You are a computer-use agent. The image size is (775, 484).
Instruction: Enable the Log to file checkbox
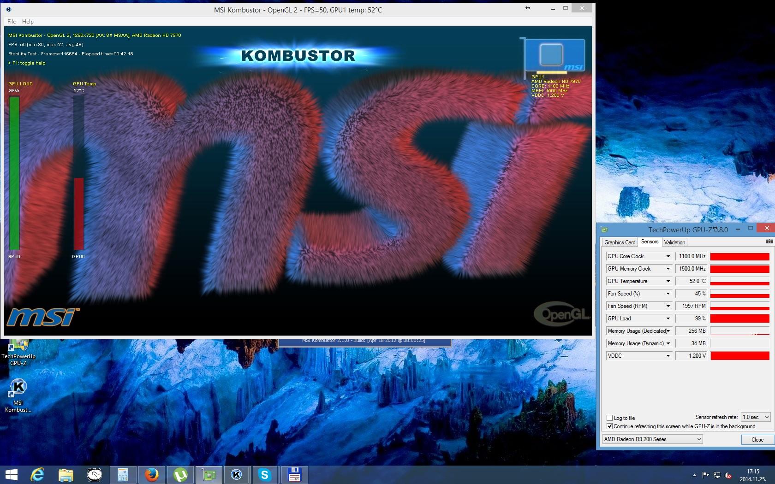(609, 418)
